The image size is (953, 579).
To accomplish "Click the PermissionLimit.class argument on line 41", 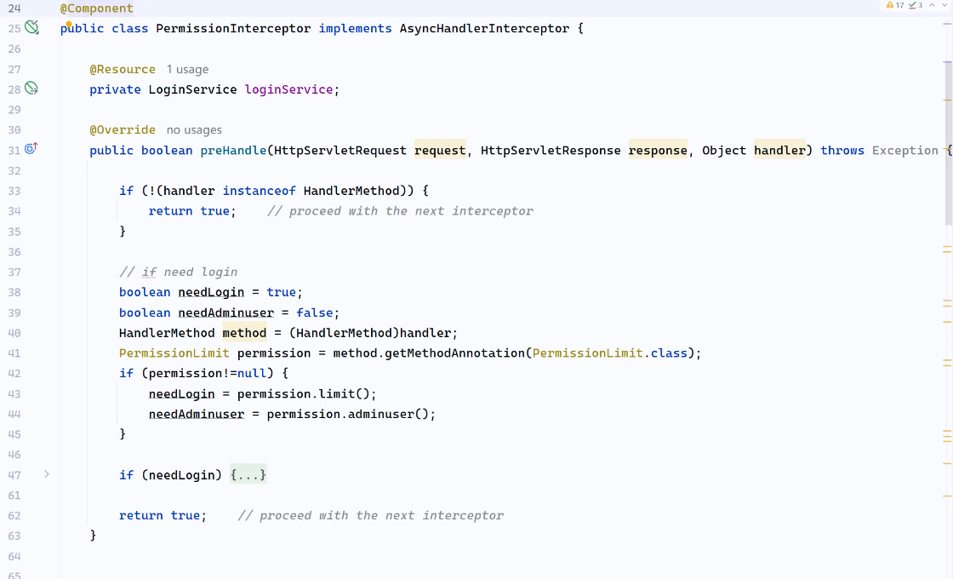I will click(609, 353).
